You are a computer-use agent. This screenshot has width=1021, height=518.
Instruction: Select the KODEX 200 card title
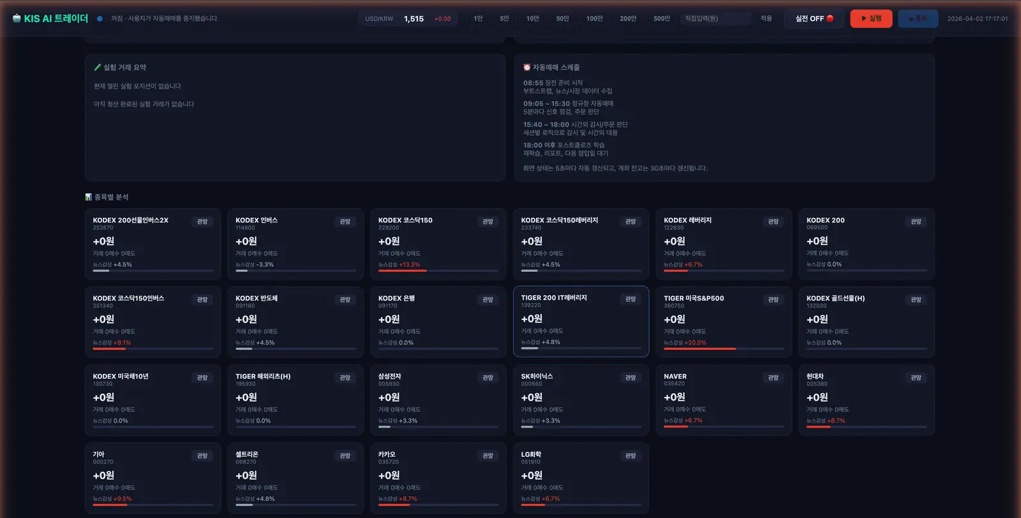826,220
